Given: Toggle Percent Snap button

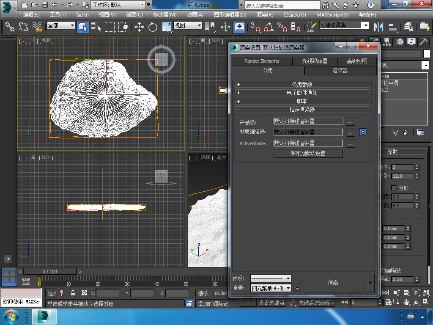Looking at the screenshot, I should click(282, 27).
